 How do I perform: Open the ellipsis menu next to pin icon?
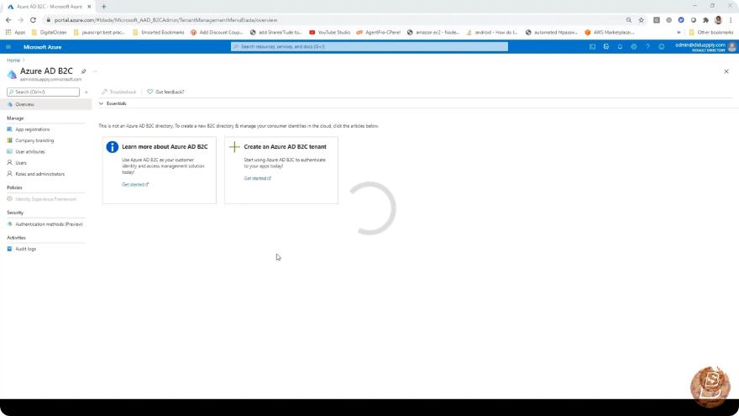point(95,71)
